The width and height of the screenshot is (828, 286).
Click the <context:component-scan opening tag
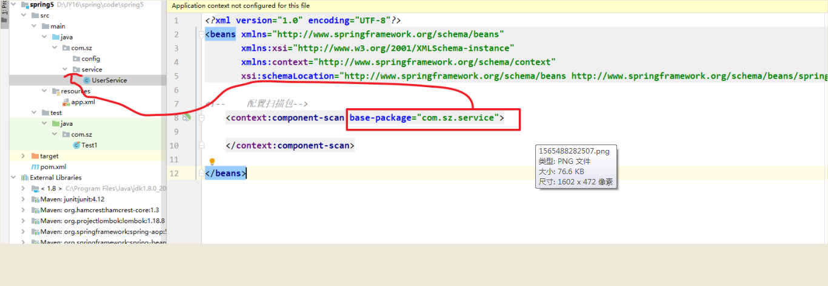pos(285,118)
